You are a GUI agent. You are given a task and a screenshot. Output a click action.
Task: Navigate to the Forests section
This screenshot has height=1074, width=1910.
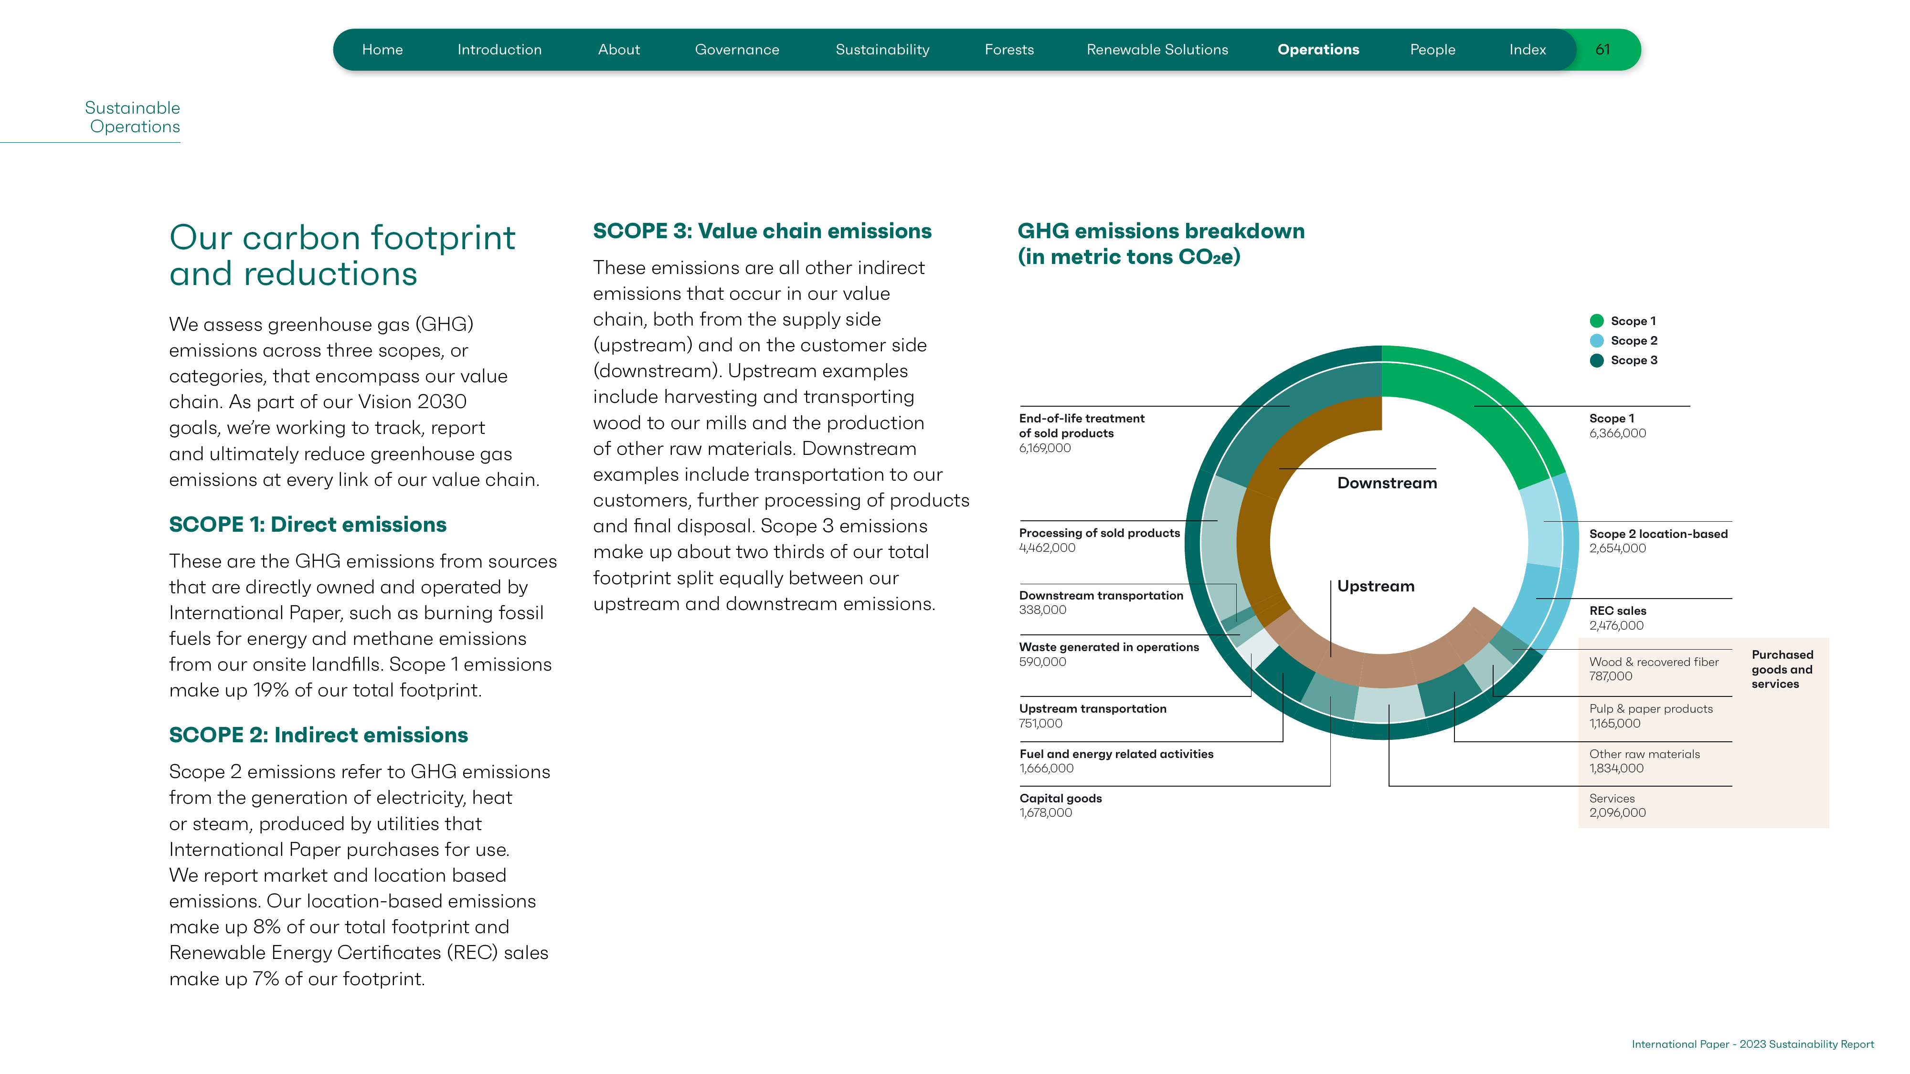point(1008,50)
